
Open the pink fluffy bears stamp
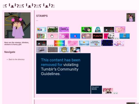point(120,30)
